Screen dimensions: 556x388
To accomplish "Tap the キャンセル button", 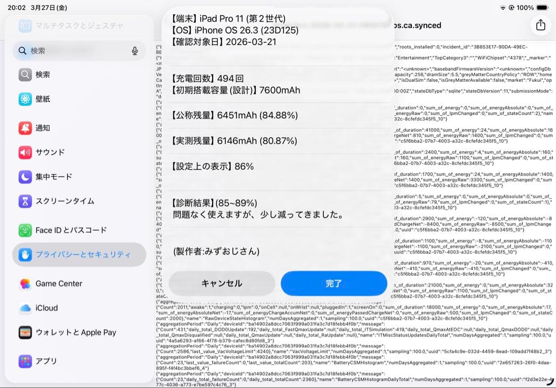I will tap(221, 283).
